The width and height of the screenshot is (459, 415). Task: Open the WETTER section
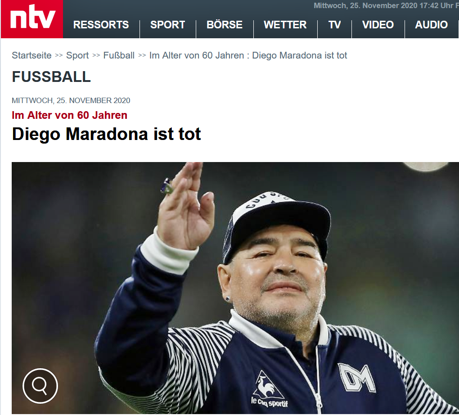(285, 25)
